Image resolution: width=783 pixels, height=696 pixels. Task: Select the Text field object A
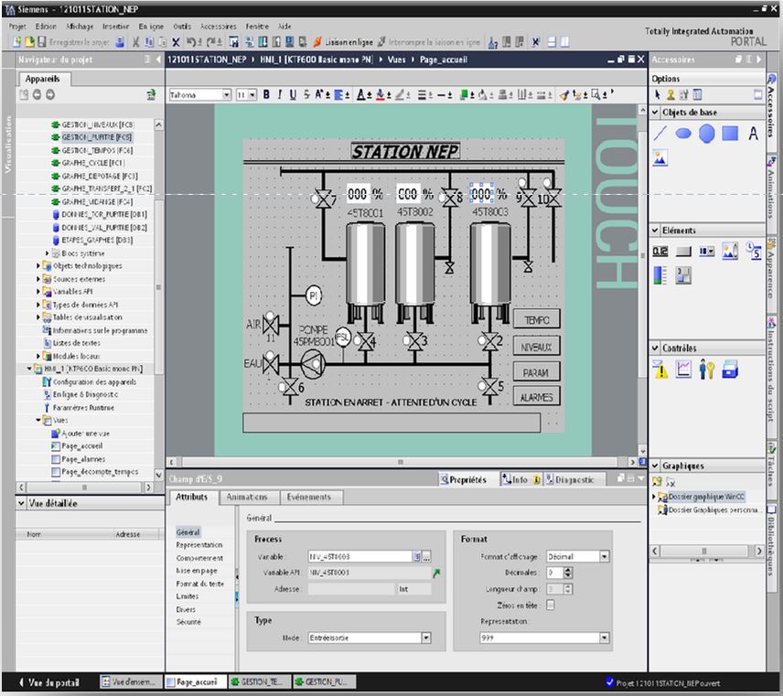[x=753, y=134]
